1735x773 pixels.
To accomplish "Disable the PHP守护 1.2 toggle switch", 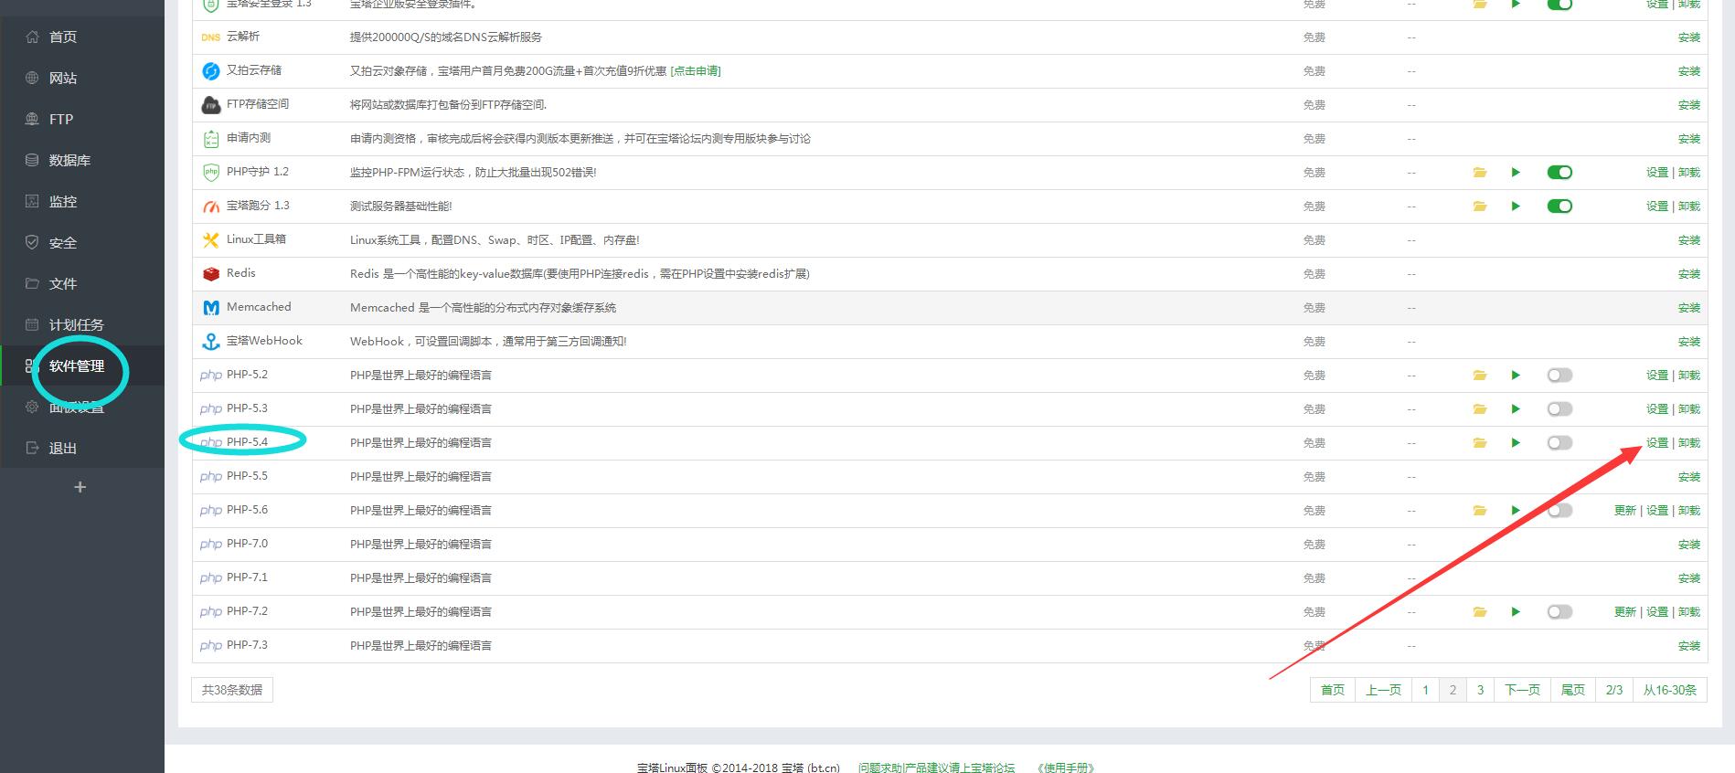I will click(x=1559, y=173).
